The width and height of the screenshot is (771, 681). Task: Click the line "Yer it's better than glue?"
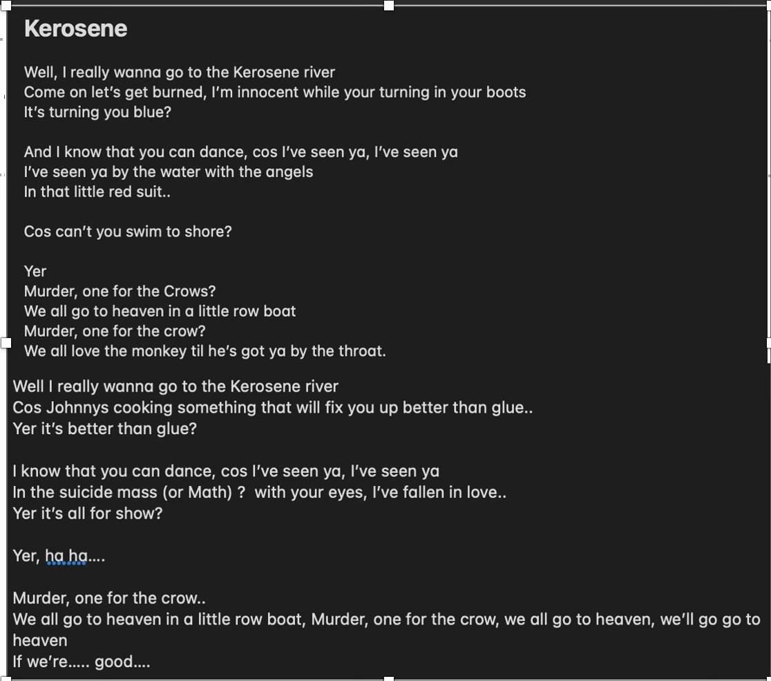105,429
